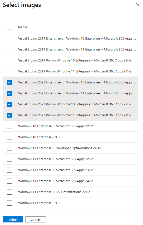This screenshot has width=143, height=225.
Task: Check Visual Studio 2019 Pro on Windows 10 checkbox
Action: point(9,60)
